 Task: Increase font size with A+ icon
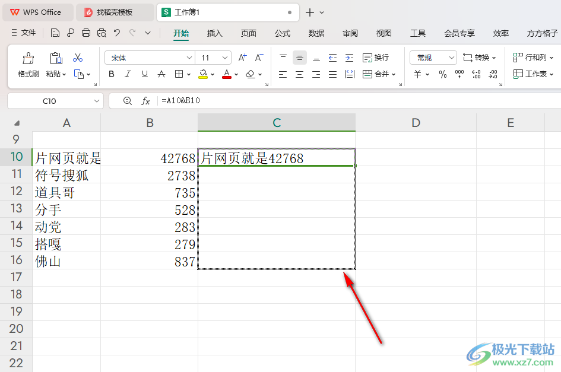(x=243, y=58)
